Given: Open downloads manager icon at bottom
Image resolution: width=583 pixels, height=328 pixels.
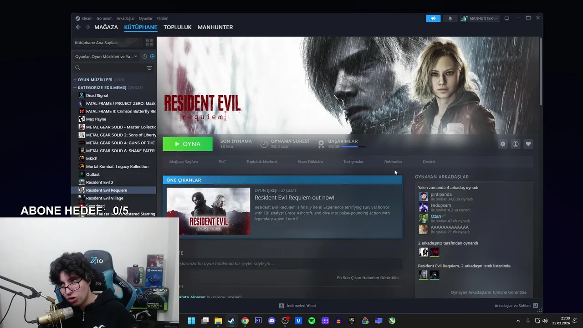Looking at the screenshot, I should click(x=281, y=306).
